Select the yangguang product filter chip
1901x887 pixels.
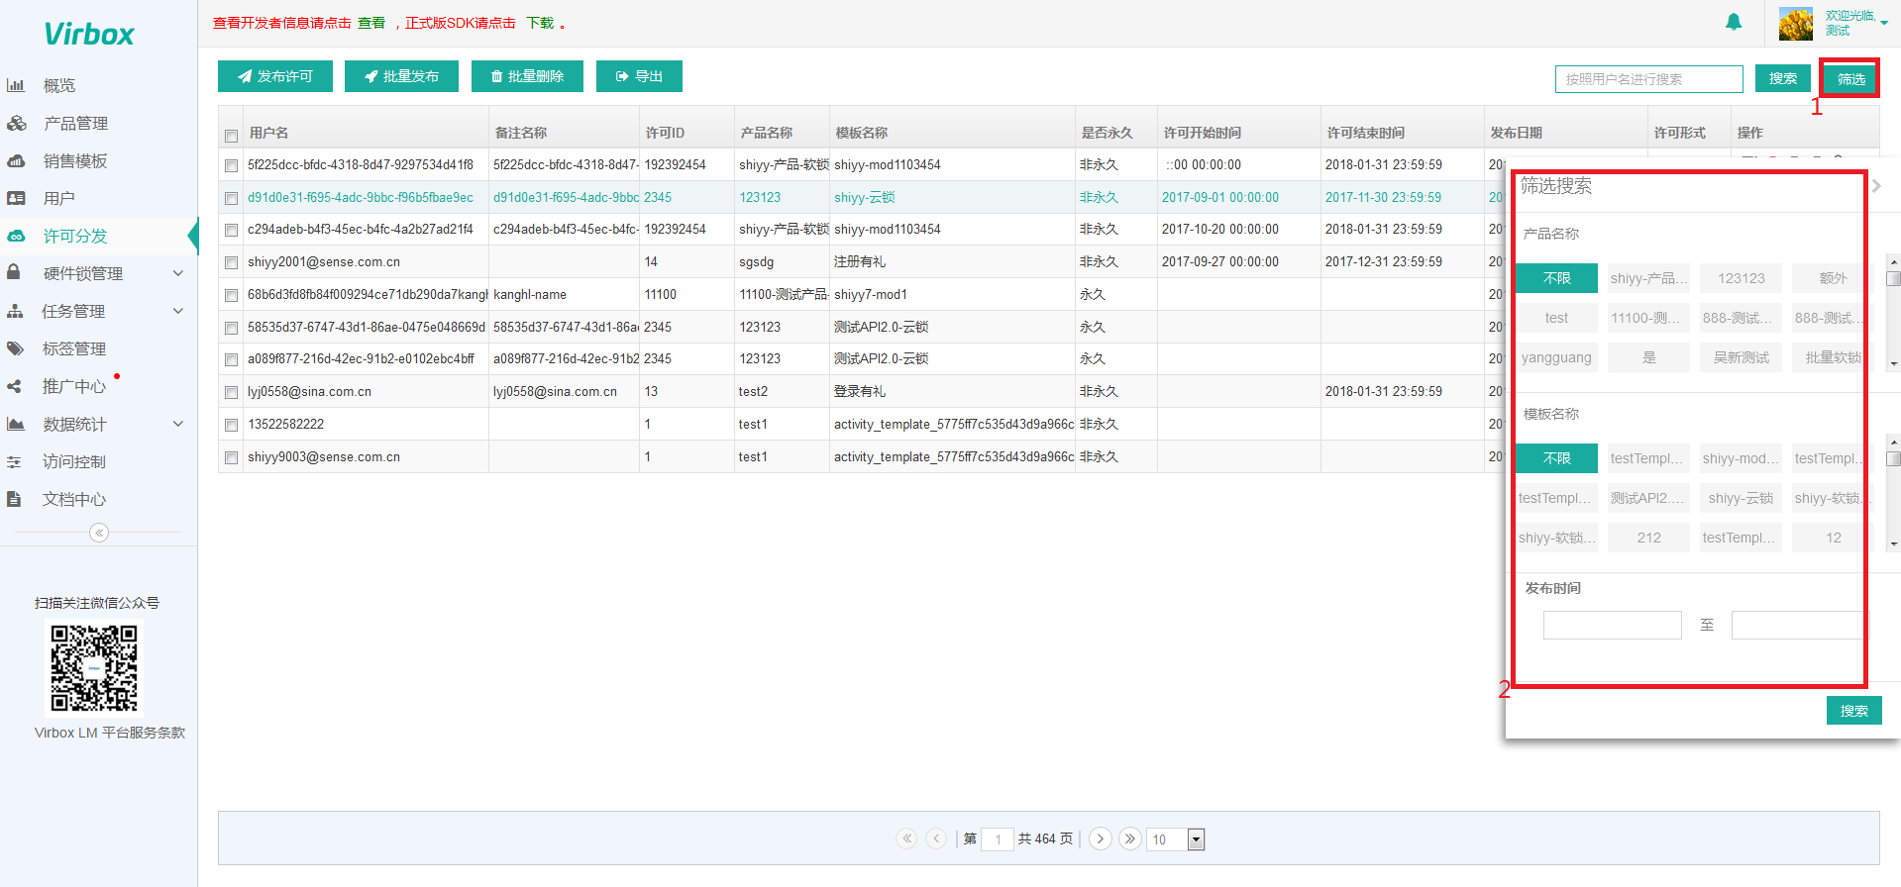(x=1556, y=357)
